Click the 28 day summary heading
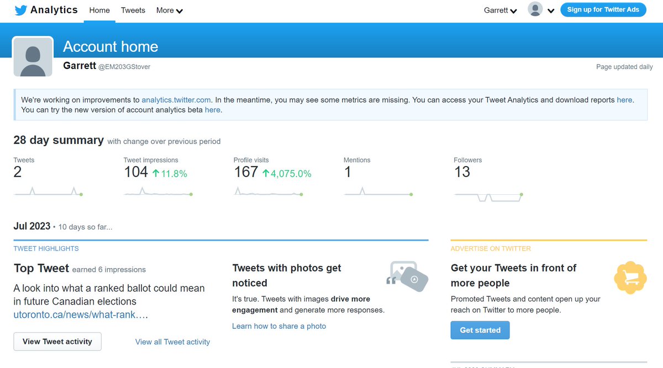 coord(59,140)
